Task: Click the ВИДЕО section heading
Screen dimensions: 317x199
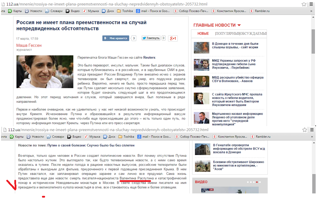Action: tap(201, 182)
